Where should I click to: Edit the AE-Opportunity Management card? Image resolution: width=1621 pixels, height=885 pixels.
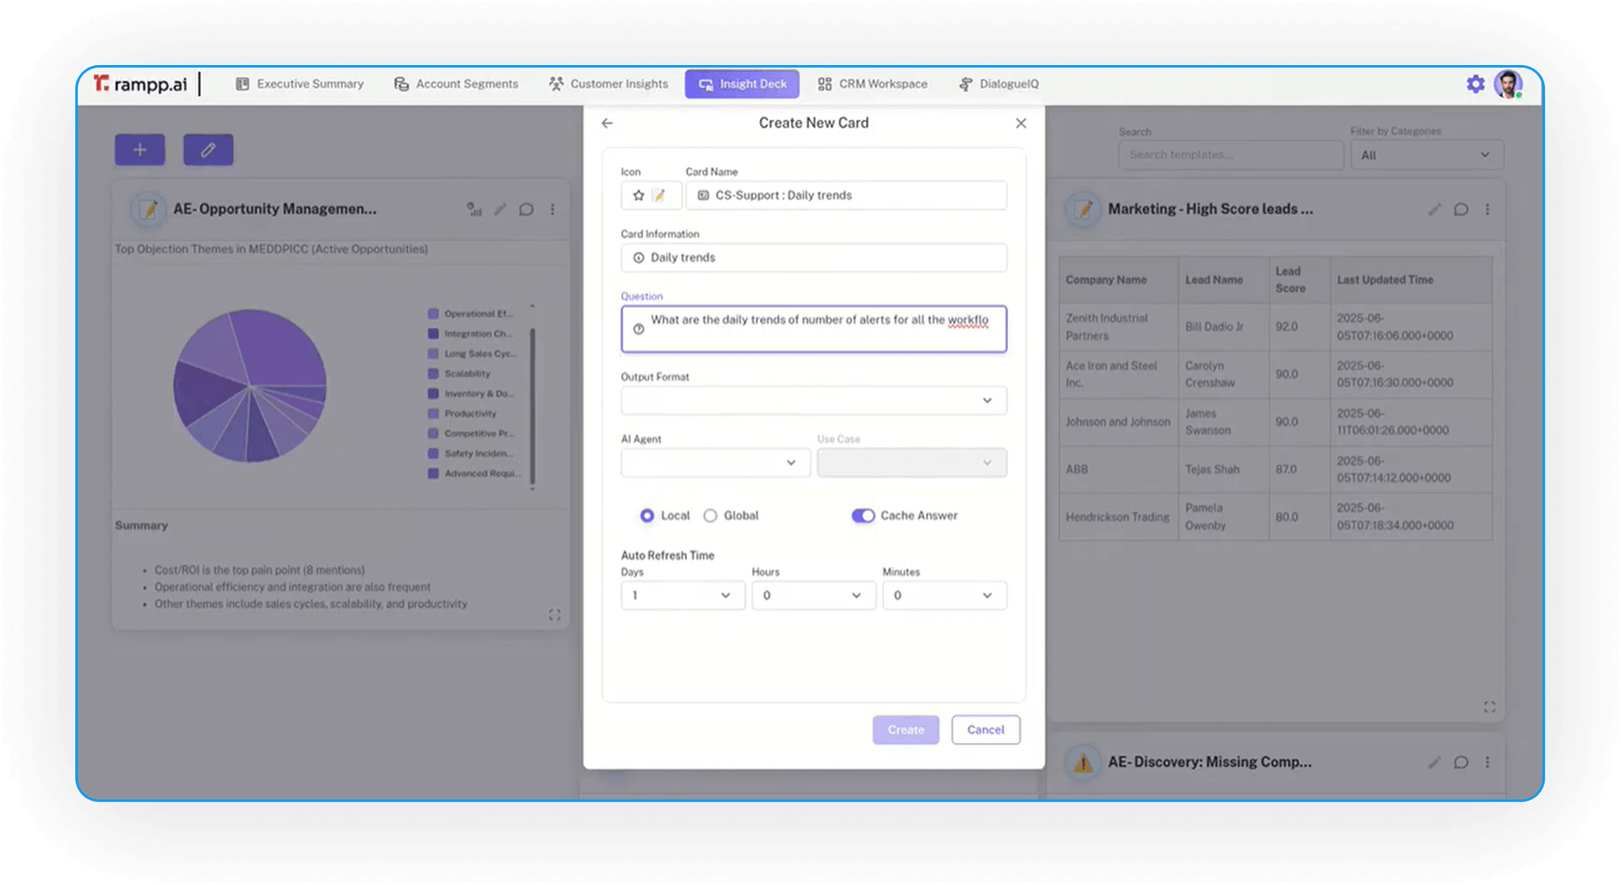click(x=500, y=209)
